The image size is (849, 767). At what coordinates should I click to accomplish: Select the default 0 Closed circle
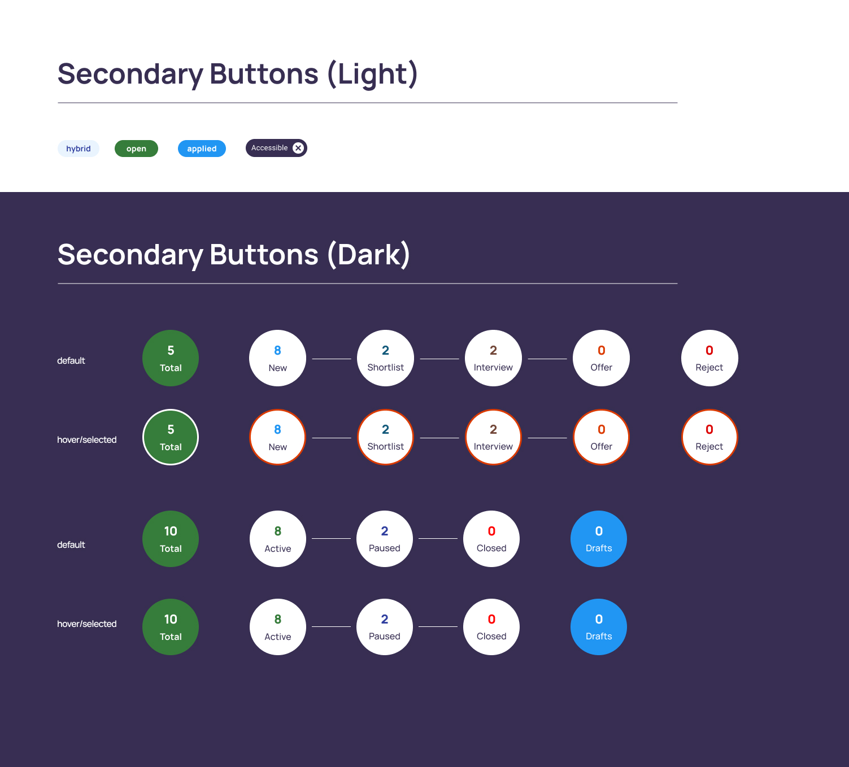pyautogui.click(x=491, y=539)
